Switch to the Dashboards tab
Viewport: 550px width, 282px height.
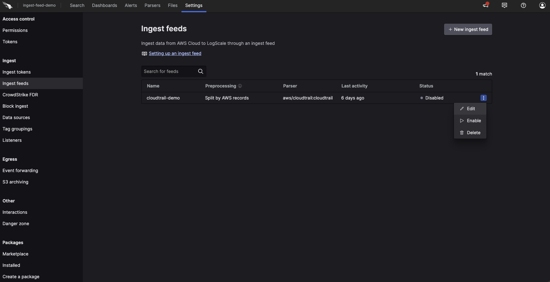[104, 5]
